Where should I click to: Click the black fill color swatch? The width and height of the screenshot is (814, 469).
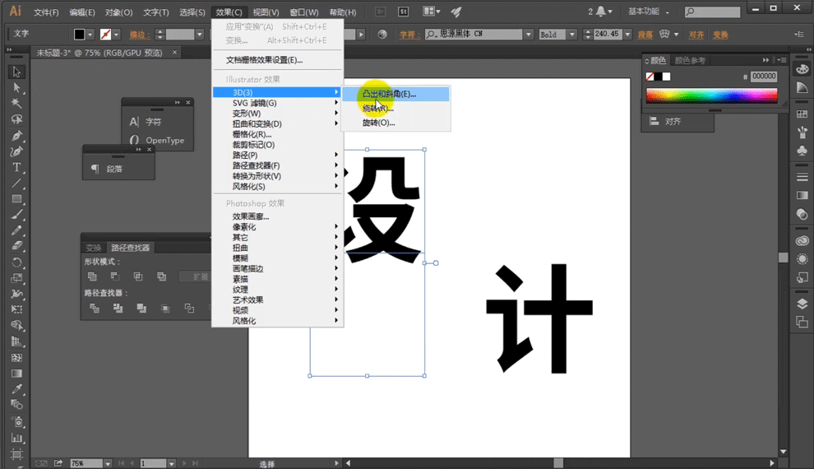pos(79,35)
